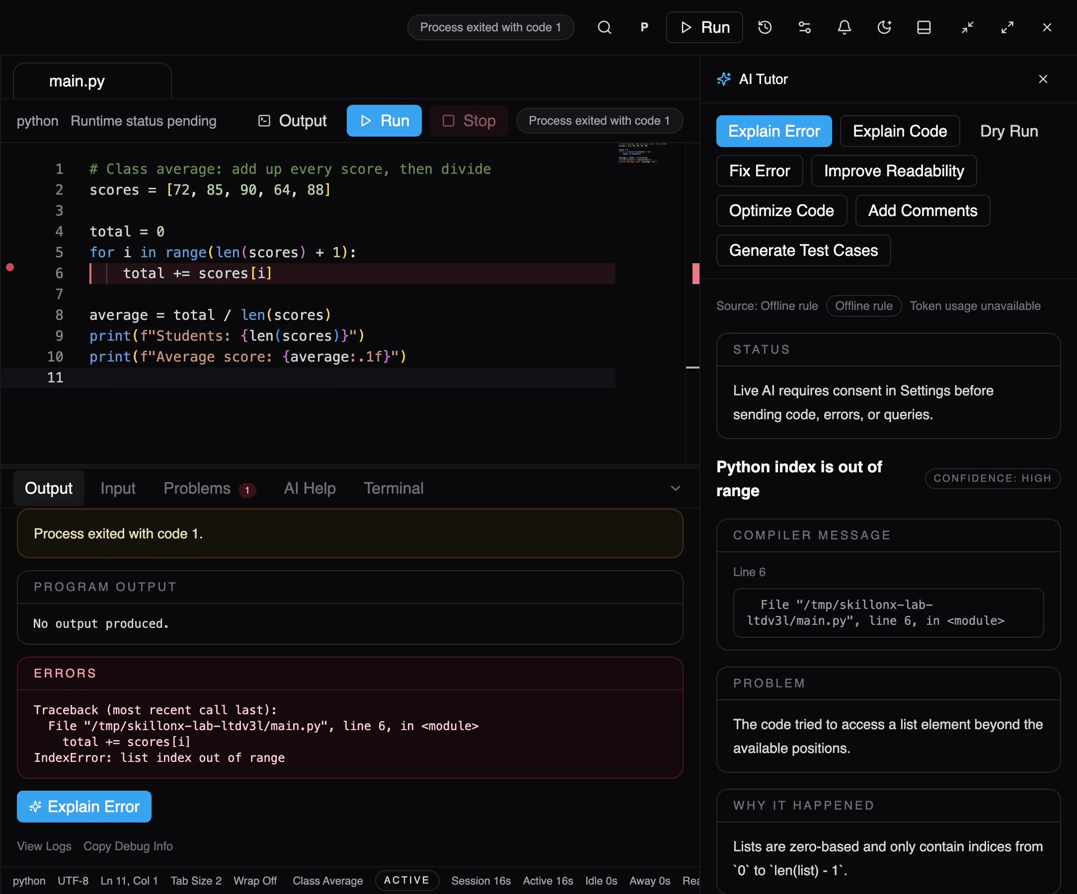
Task: Click line number 5 in gutter
Action: click(x=59, y=252)
